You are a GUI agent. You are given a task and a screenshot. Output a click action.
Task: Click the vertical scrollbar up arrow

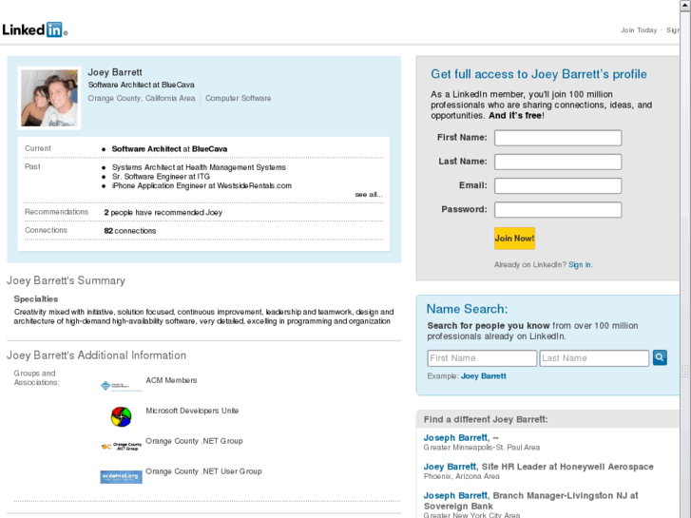(685, 5)
